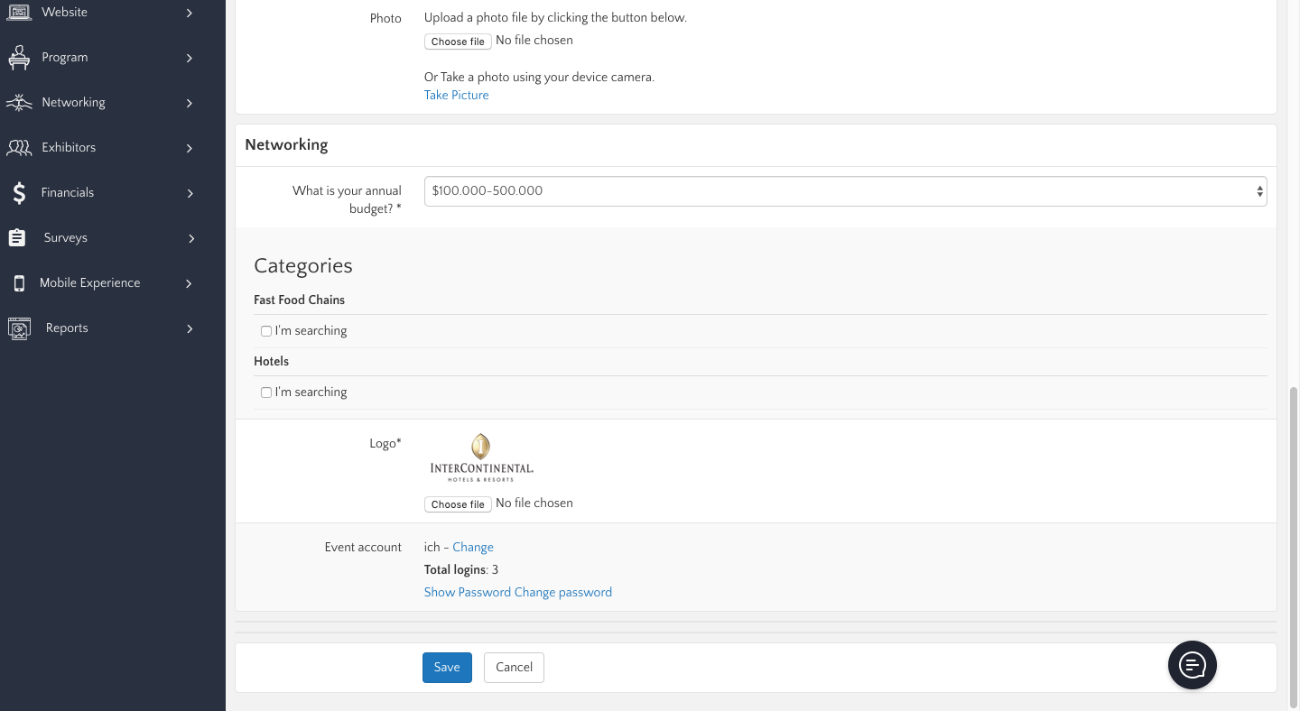Open the Mobile Experience menu item
The image size is (1300, 711).
coord(90,283)
